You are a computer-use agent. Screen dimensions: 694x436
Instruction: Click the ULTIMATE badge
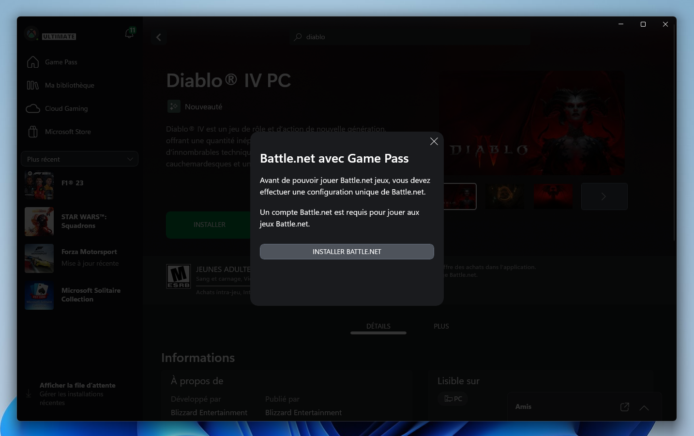click(59, 37)
